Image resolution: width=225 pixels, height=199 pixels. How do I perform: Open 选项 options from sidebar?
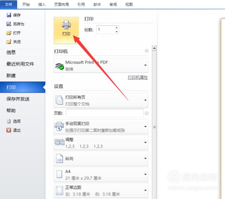(x=14, y=121)
